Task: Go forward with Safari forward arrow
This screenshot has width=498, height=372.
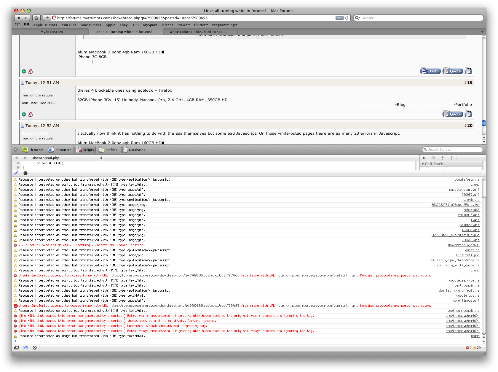Action: coord(26,18)
